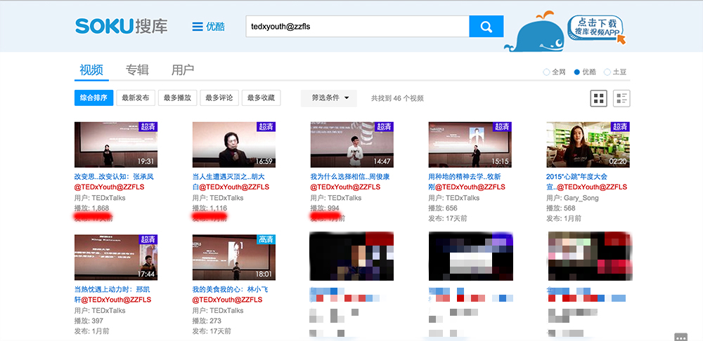
Task: Sort by 最多播放
Action: [x=178, y=98]
